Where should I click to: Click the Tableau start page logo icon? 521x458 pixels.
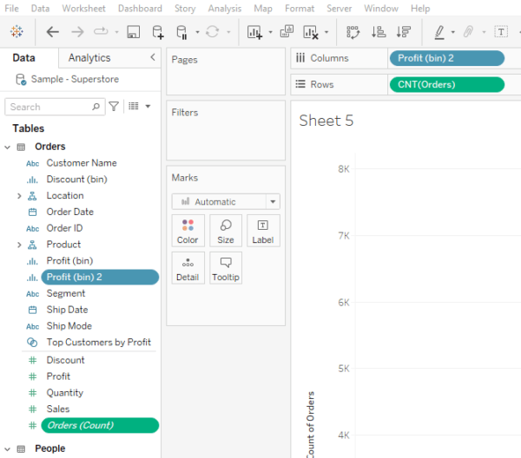click(x=16, y=32)
